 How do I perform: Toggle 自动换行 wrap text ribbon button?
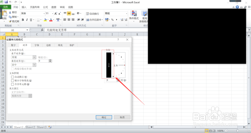[93, 14]
